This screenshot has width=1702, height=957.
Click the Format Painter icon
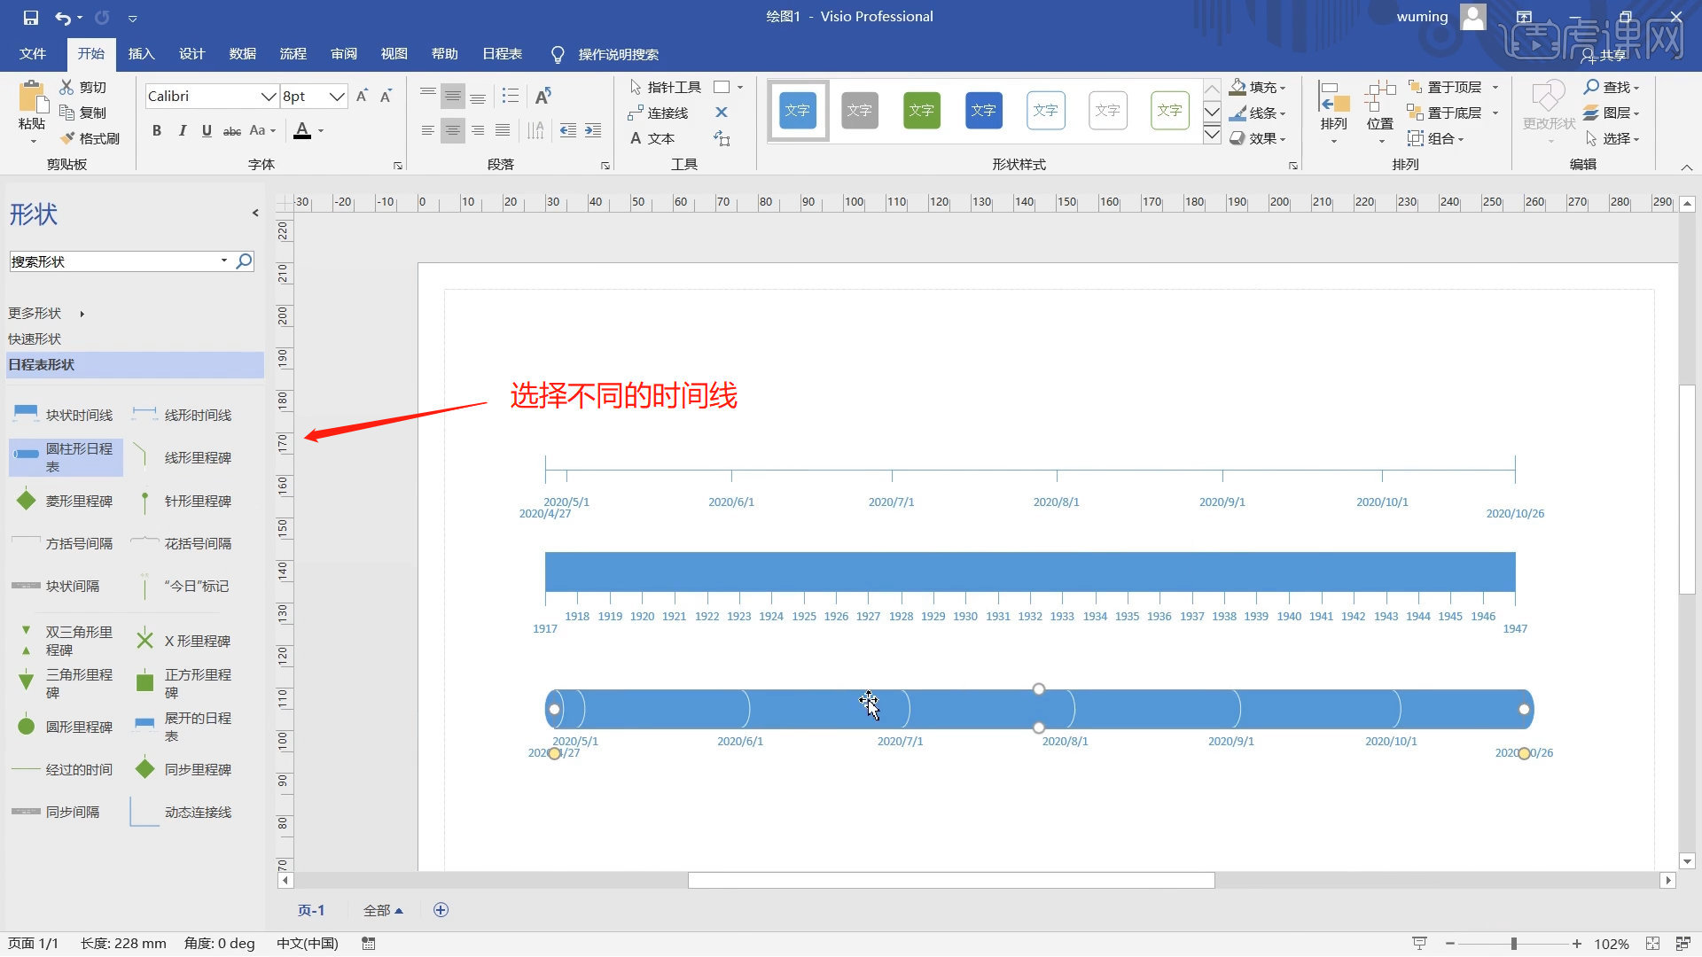(x=67, y=138)
